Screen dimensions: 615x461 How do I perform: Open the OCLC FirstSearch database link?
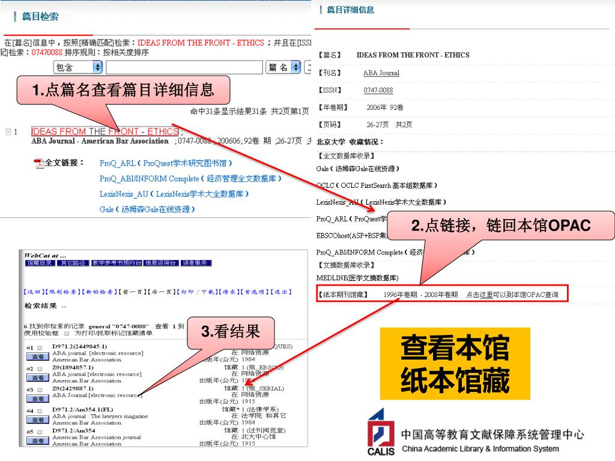(x=377, y=185)
